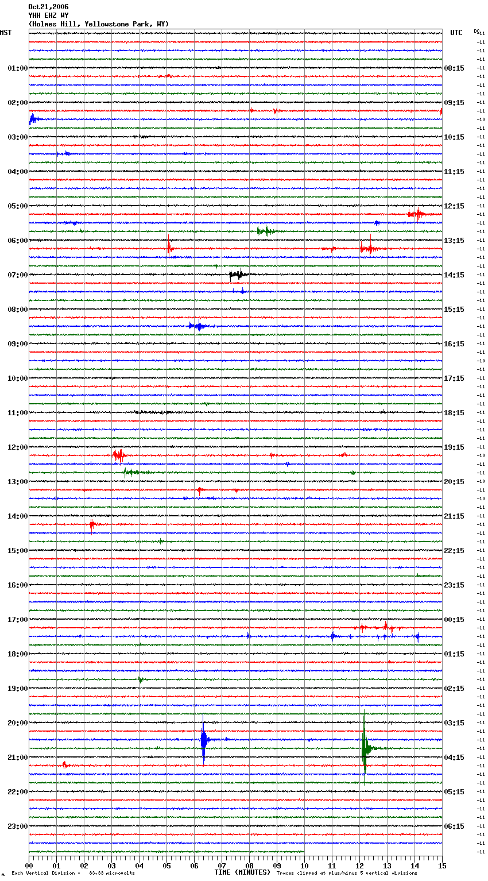Select the 03:00 MST row label

click(18, 137)
